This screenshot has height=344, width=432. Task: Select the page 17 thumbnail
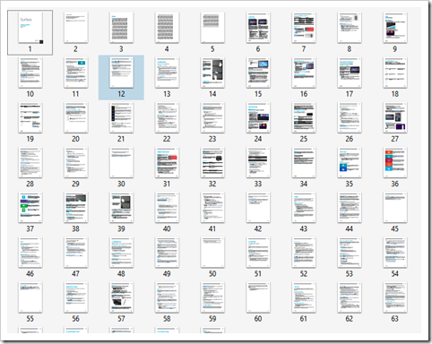click(350, 73)
